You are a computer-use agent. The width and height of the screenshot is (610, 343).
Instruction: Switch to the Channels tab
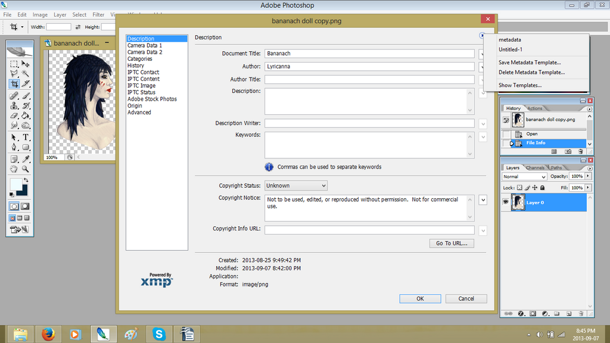point(535,167)
